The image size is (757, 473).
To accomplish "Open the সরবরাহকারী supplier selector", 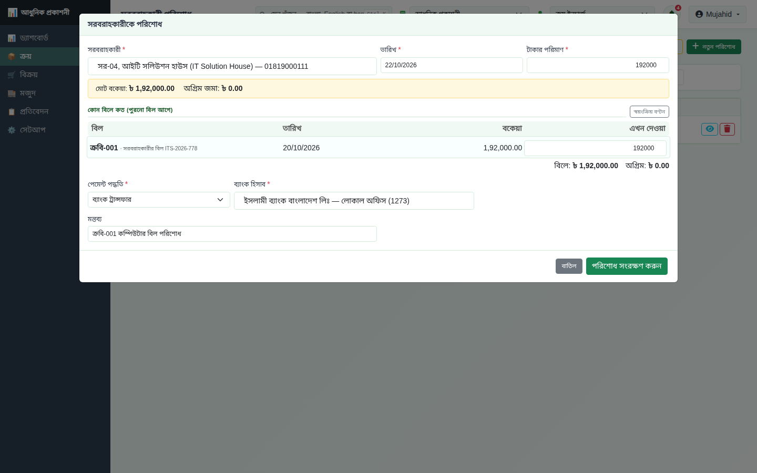I will [x=232, y=66].
